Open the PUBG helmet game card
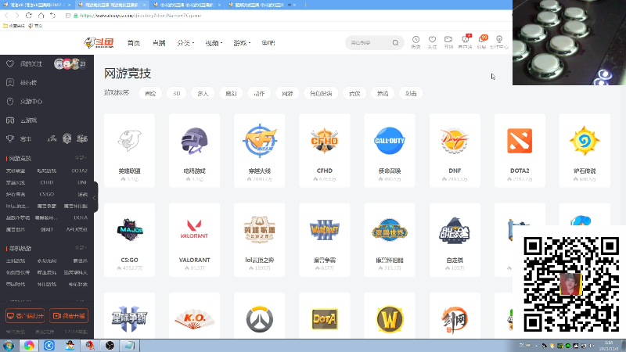 (x=194, y=150)
